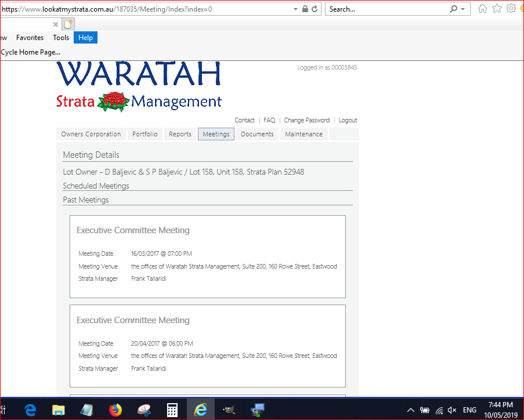Click Scheduled Meetings section heading
524x420 pixels.
coord(96,186)
